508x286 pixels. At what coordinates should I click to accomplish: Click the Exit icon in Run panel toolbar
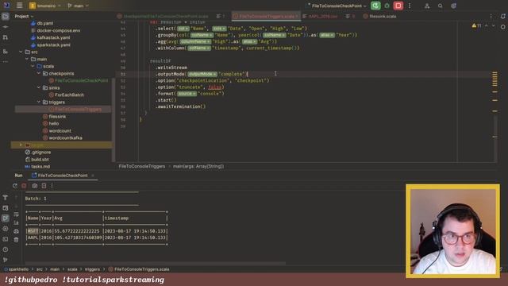(44, 186)
